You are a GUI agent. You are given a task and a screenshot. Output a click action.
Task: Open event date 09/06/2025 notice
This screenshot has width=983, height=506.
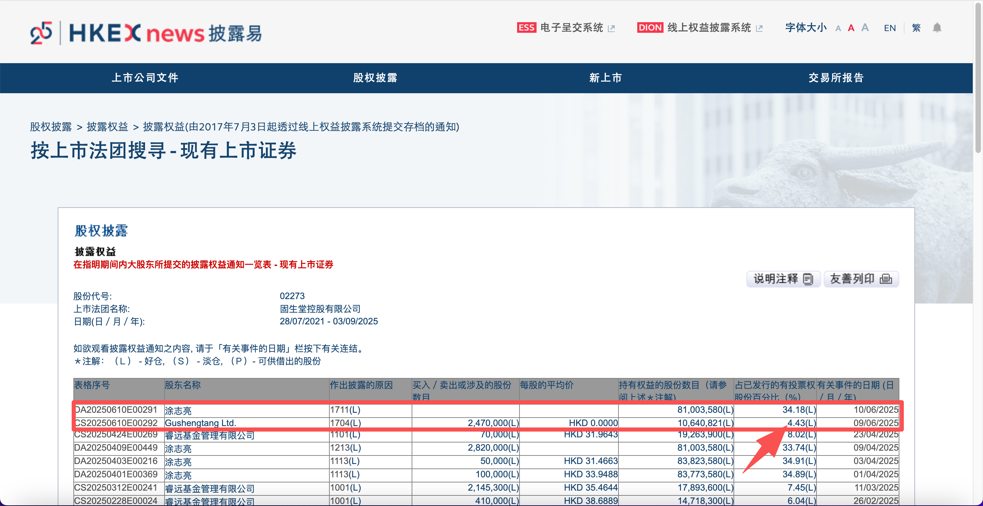pos(876,423)
